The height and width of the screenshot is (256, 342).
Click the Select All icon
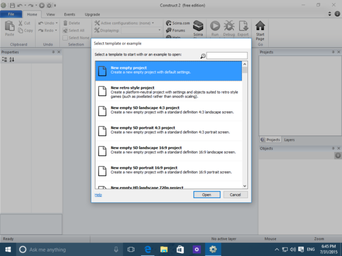pos(65,31)
